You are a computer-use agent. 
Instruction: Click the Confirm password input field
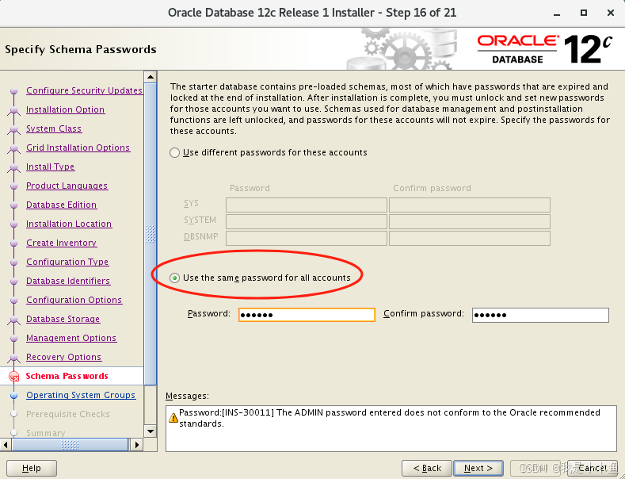coord(540,315)
